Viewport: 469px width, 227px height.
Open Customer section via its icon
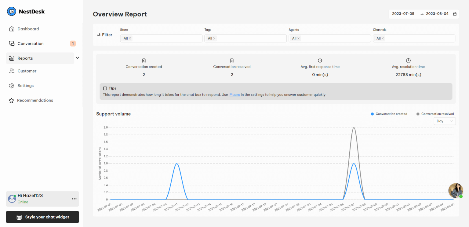(x=12, y=71)
